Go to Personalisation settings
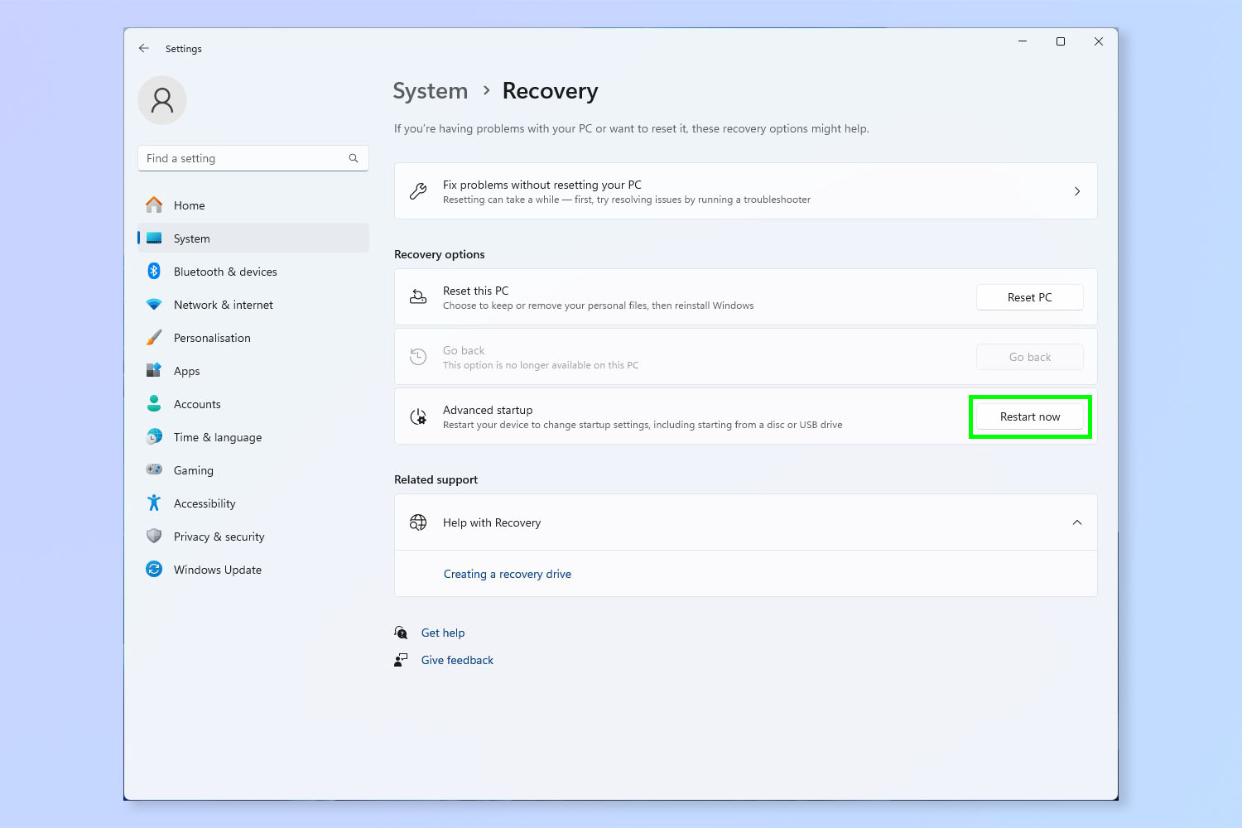 [253, 338]
